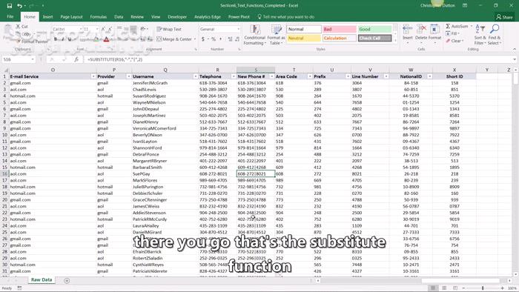
Task: Open the E-mail Service column filter
Action: (x=93, y=76)
